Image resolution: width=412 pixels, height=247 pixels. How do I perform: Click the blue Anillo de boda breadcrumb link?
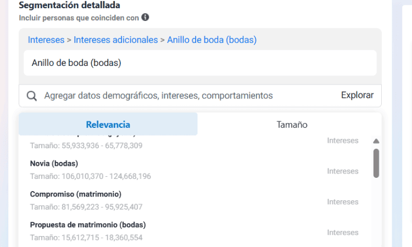[212, 40]
